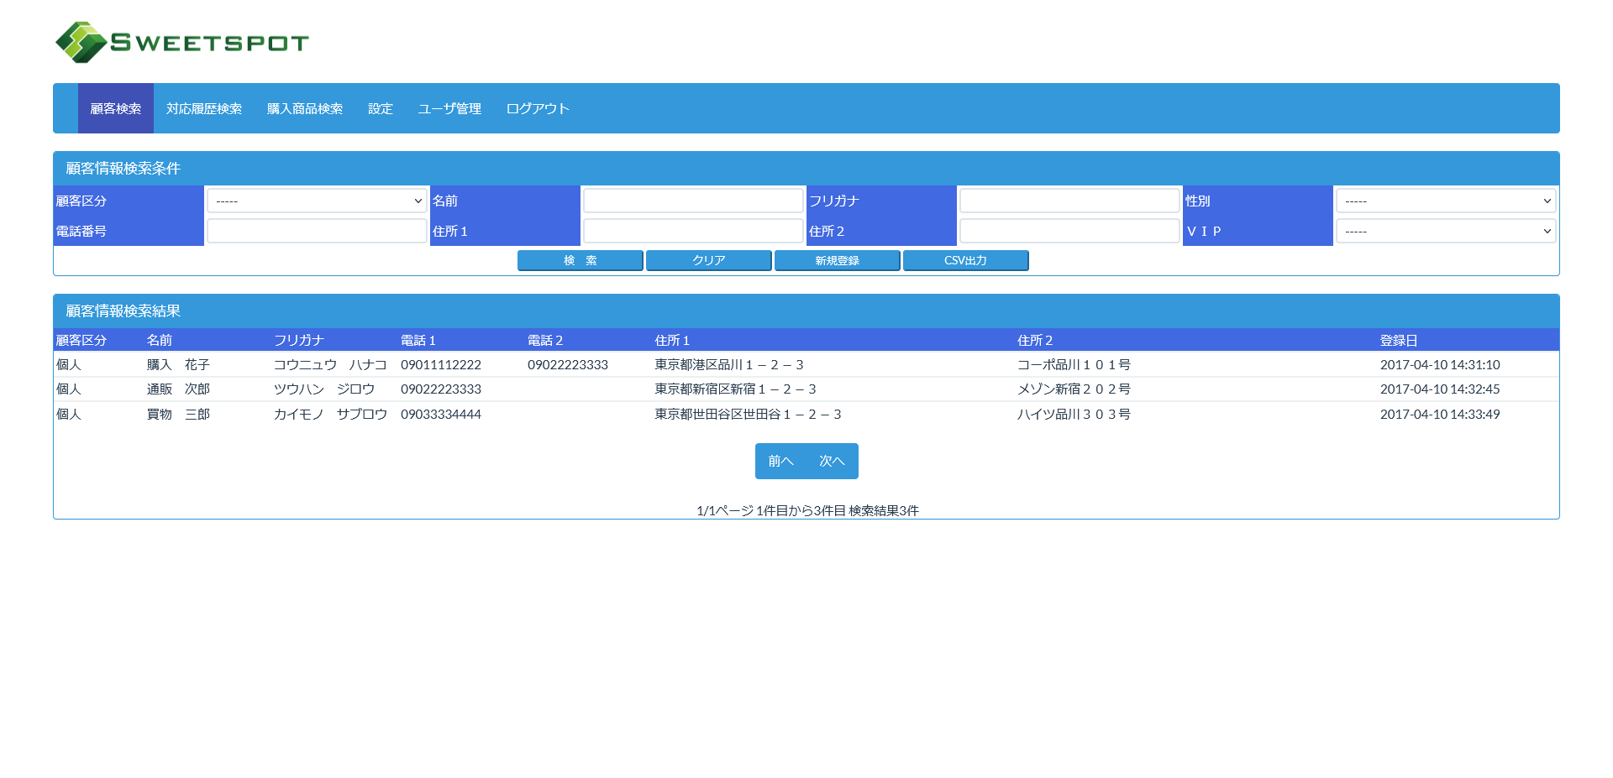
Task: Click inside the フリガナ input field
Action: 1069,200
